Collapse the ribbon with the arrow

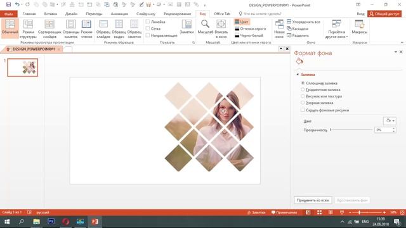click(402, 42)
